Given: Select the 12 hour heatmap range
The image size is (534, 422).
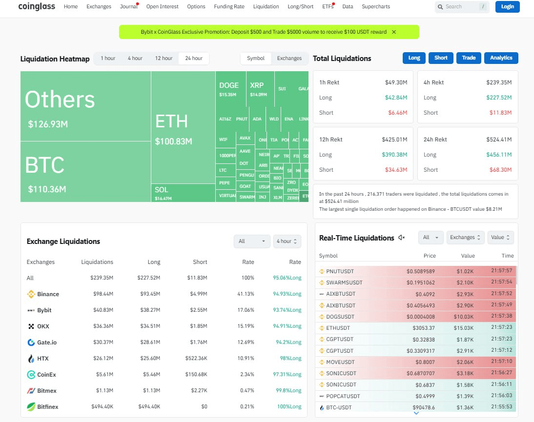Looking at the screenshot, I should tap(164, 58).
